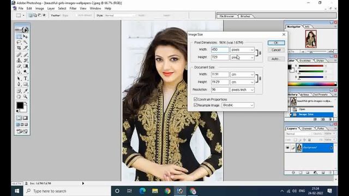Select the Slice tool
This screenshot has height=196, width=349.
click(x=26, y=48)
